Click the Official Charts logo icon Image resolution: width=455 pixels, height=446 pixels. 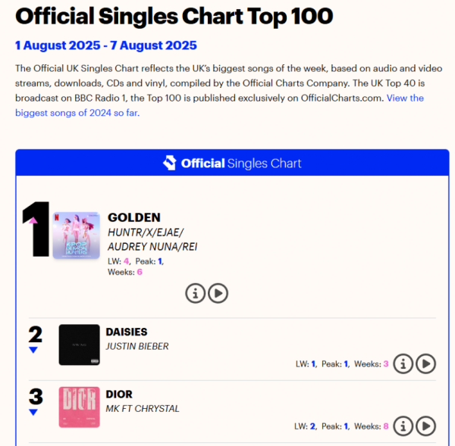170,163
